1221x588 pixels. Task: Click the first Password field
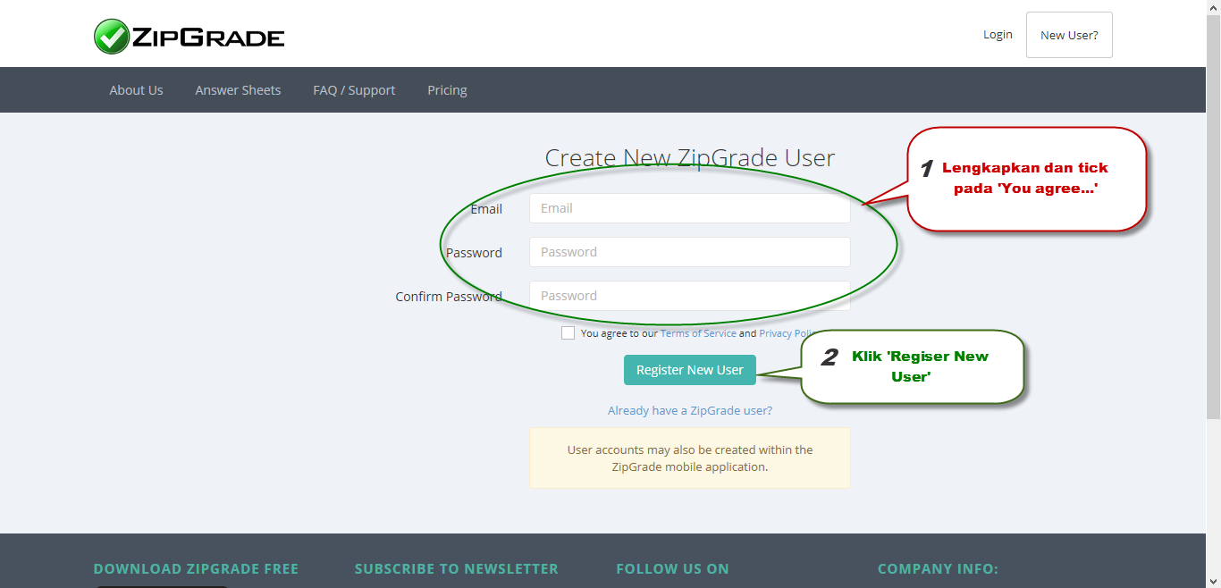[x=689, y=252]
